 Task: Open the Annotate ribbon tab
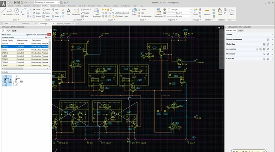click(61, 6)
